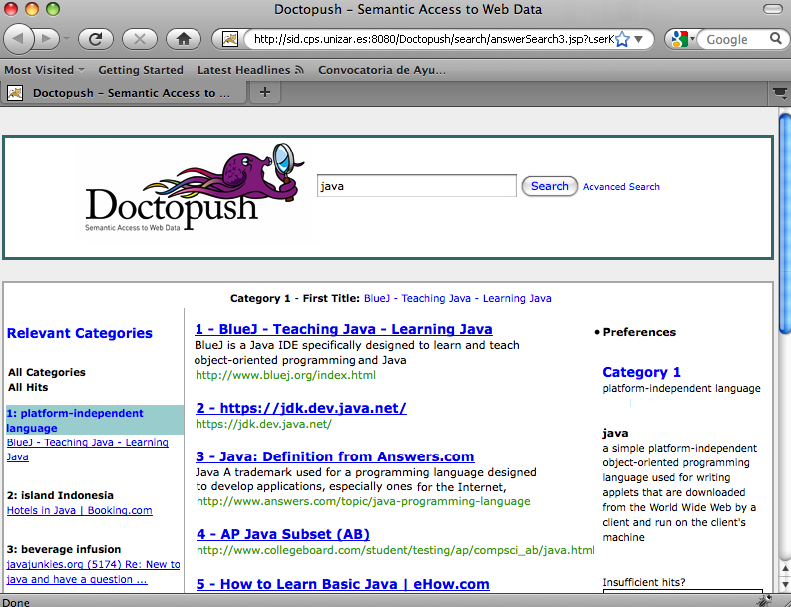This screenshot has height=607, width=791.
Task: Click the Search button
Action: pyautogui.click(x=549, y=186)
